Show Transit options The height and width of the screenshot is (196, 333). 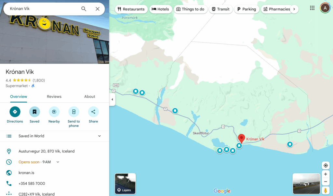(221, 9)
